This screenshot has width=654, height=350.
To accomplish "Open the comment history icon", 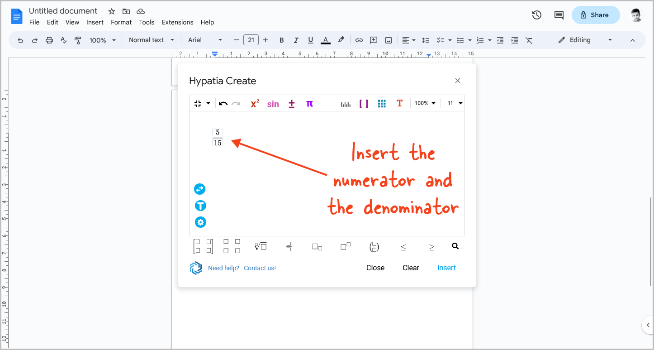I will pos(559,15).
